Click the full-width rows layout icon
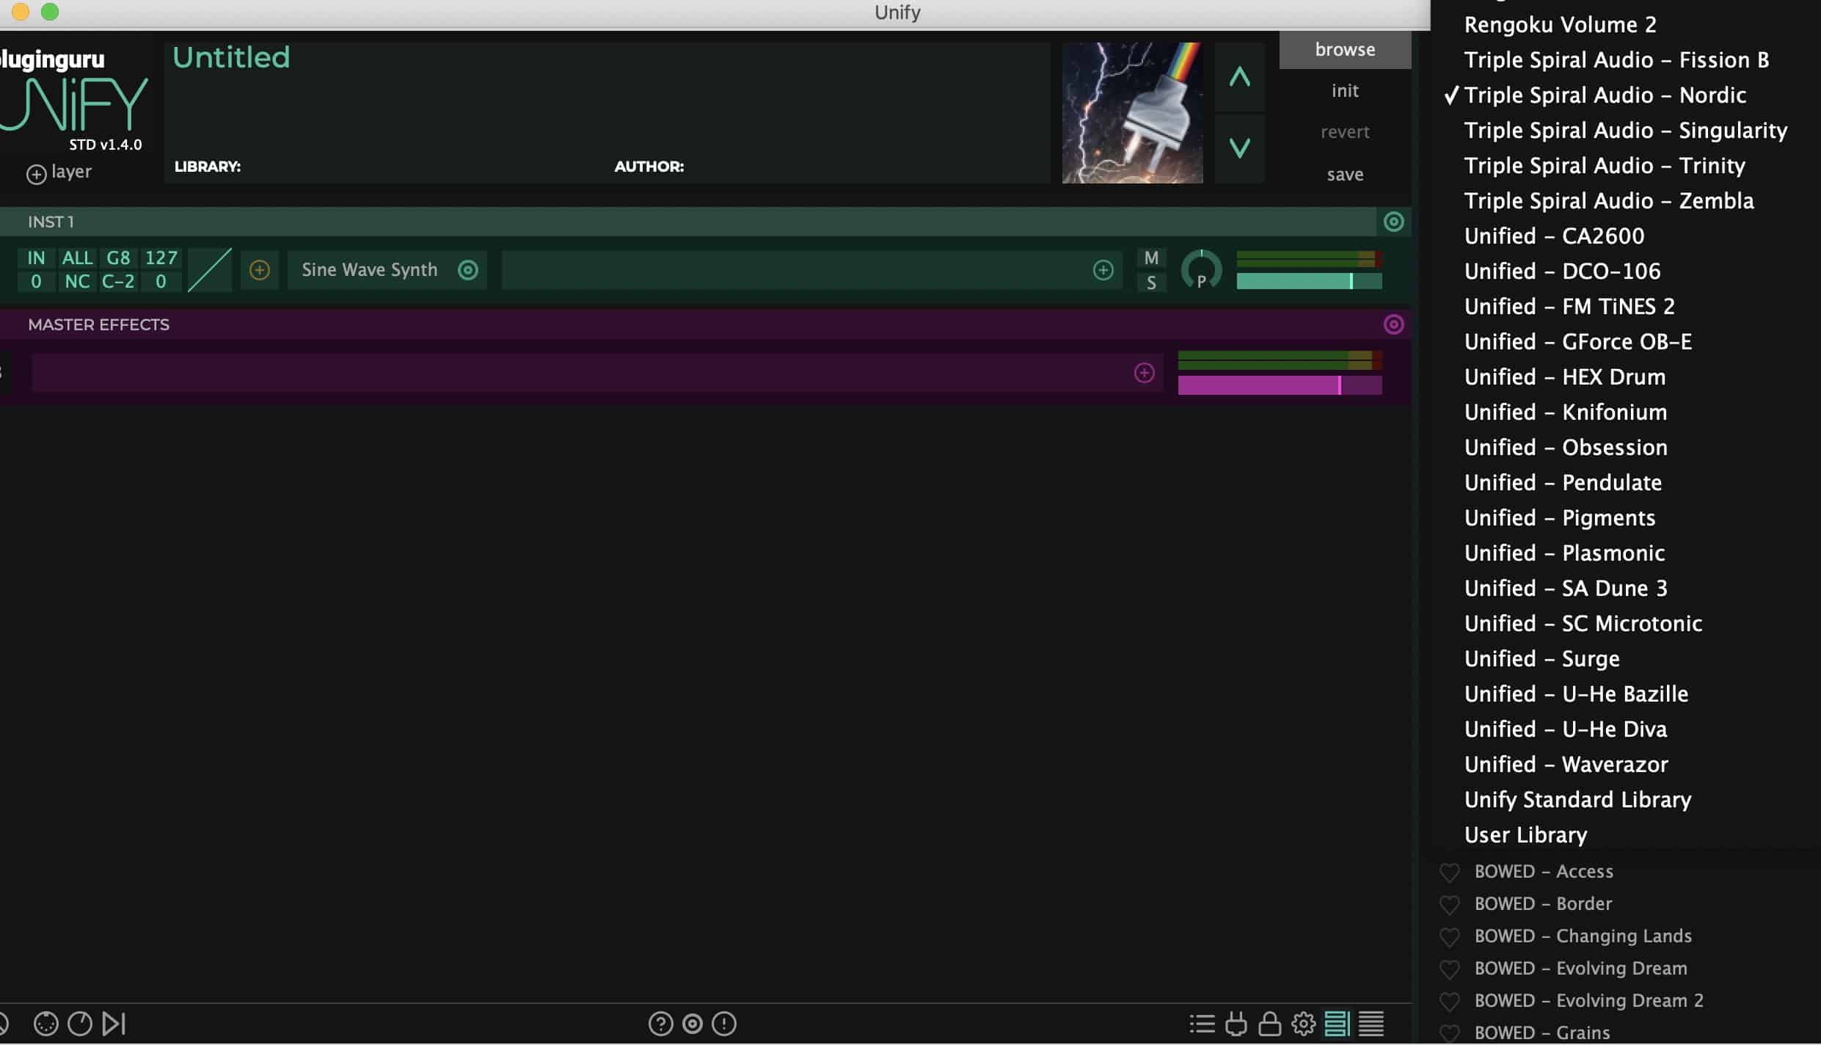 1371,1023
